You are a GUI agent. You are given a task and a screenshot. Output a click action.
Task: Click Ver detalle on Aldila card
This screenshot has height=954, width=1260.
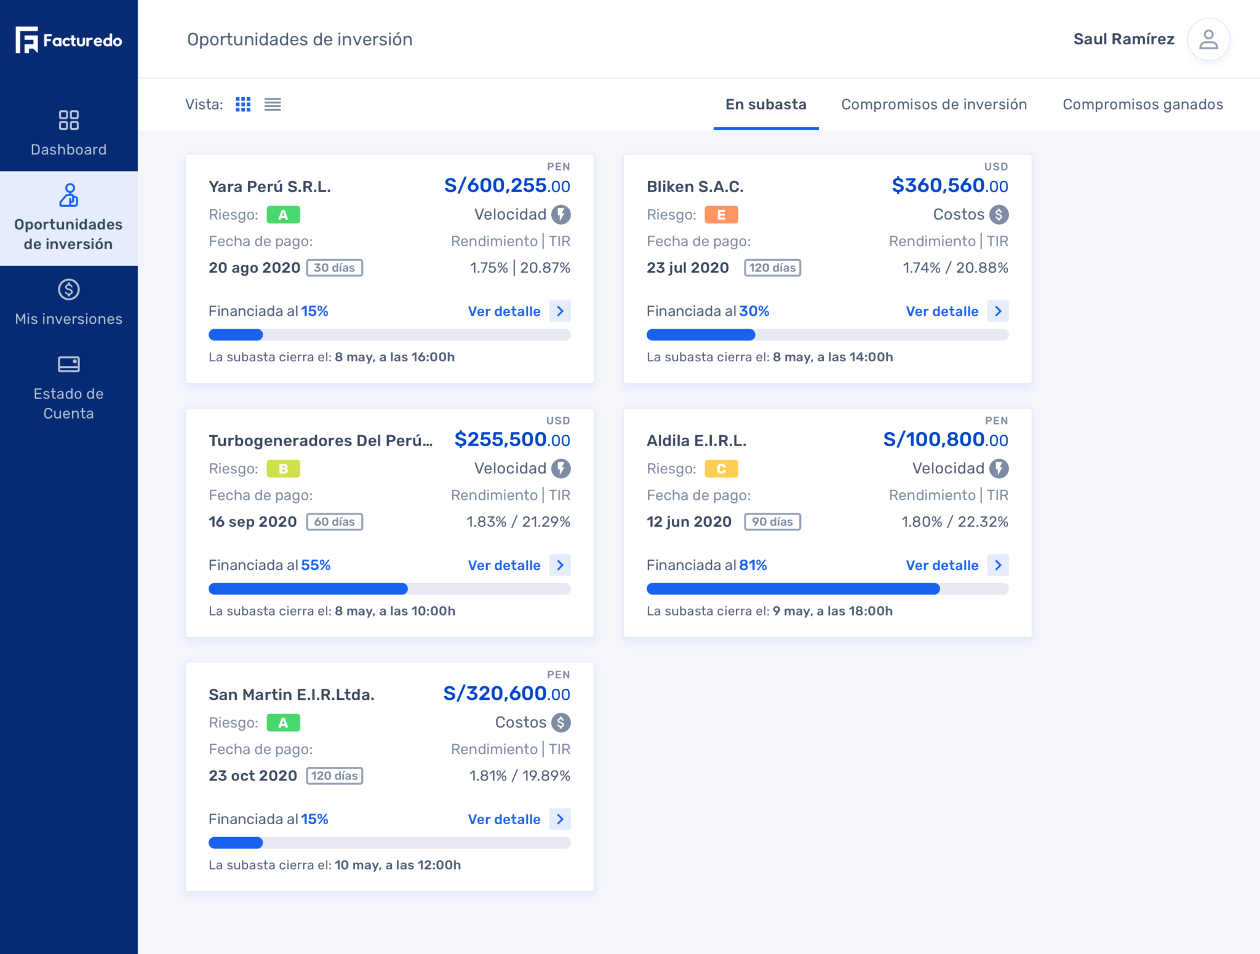pos(942,565)
